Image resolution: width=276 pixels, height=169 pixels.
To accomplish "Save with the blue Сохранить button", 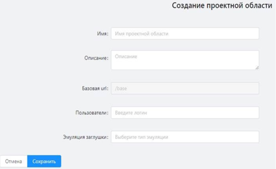I will pyautogui.click(x=44, y=161).
